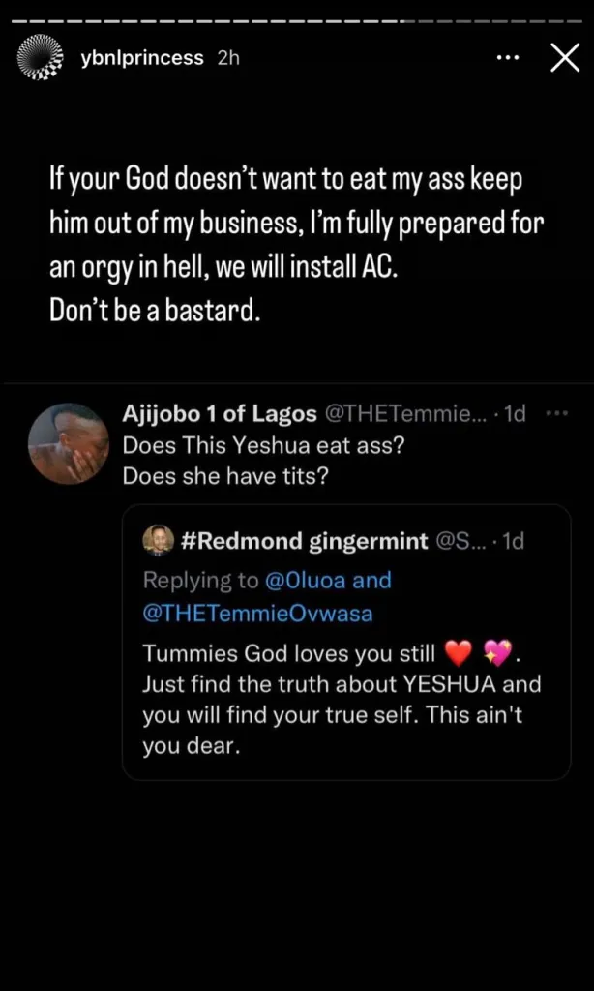Tap the story progress bar
594x991 pixels.
297,21
